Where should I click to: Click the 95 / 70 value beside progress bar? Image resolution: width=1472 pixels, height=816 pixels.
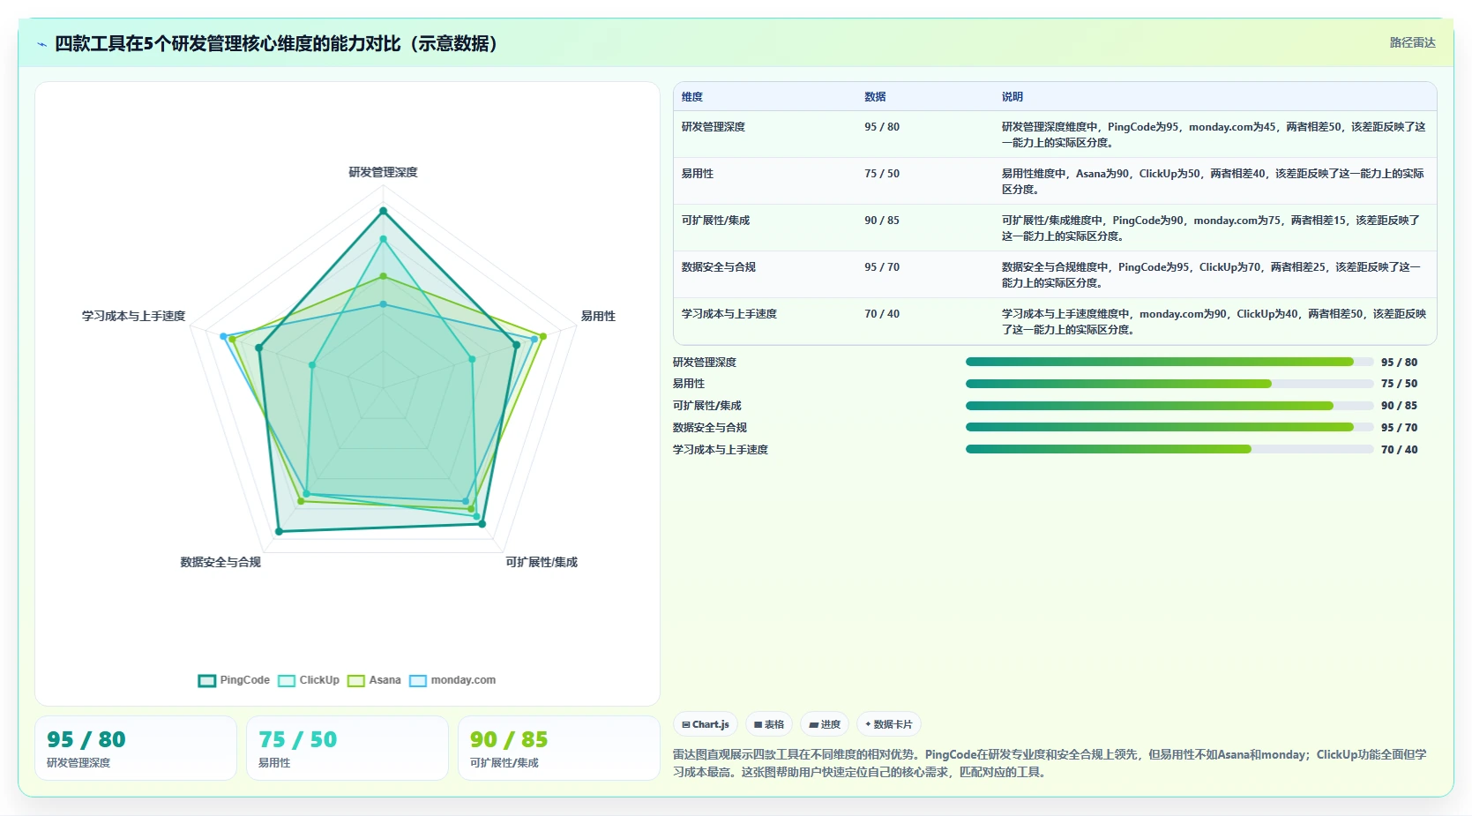1400,428
